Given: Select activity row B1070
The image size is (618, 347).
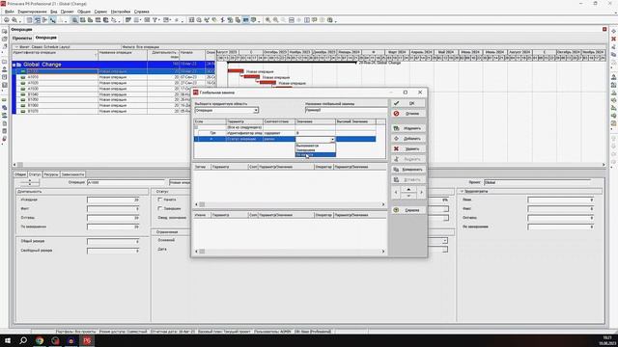Looking at the screenshot, I should (x=114, y=112).
